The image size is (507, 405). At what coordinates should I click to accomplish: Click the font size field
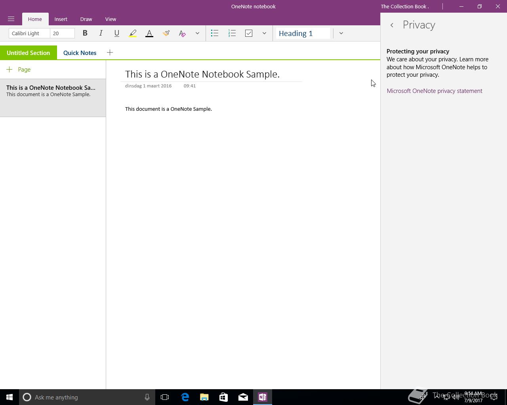(x=62, y=33)
